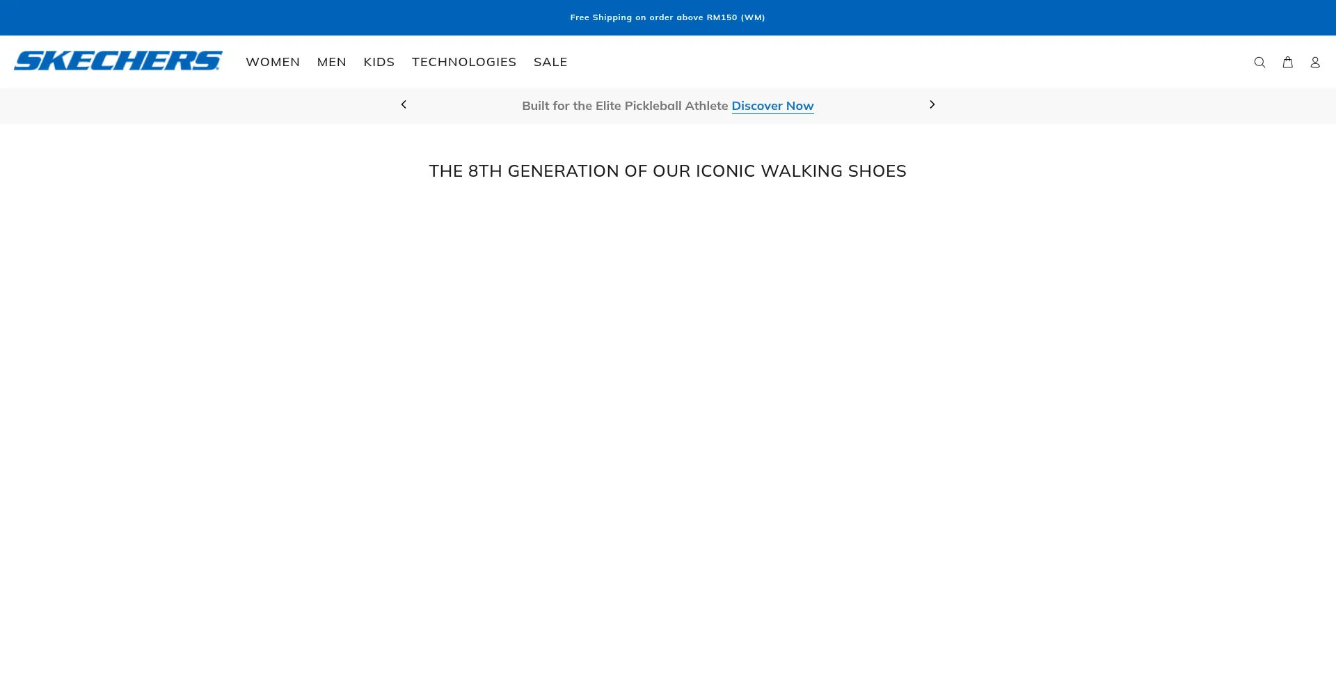Click empty header space between SALE and search
Screen dimensions: 1336x691
tap(905, 62)
